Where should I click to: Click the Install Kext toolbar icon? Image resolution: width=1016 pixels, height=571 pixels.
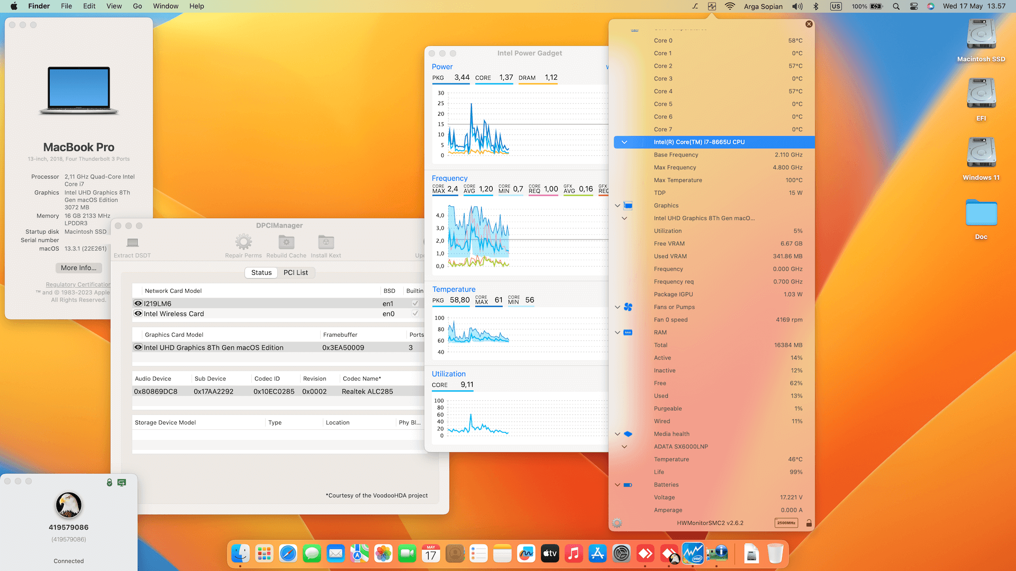pyautogui.click(x=326, y=243)
